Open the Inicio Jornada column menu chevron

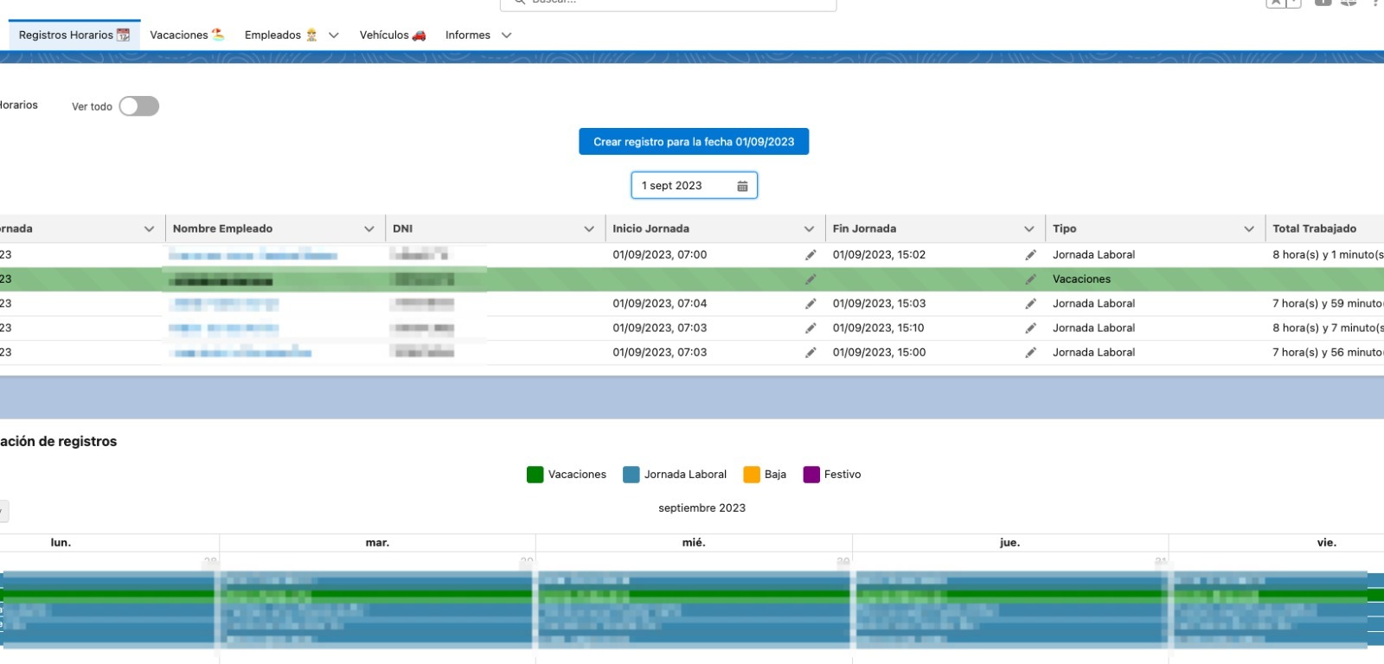click(x=809, y=229)
